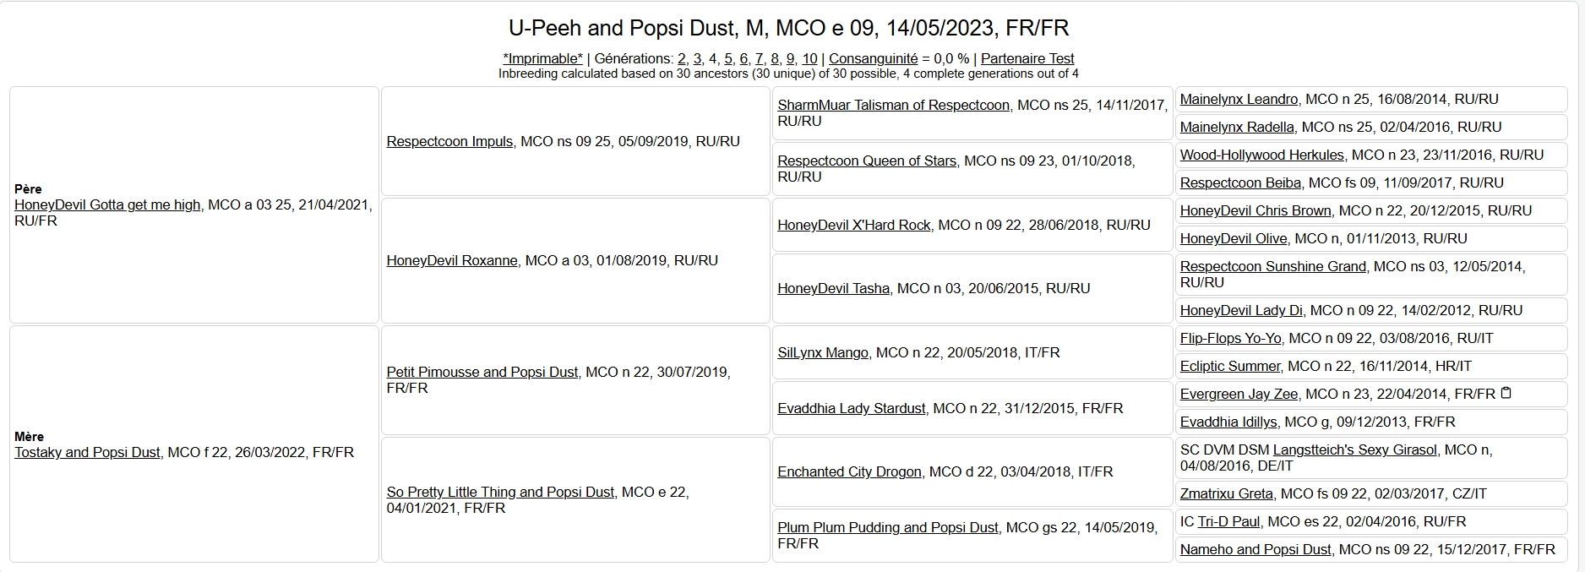Open So Pretty Little Thing and Popsi Dust
This screenshot has height=572, width=1585.
coord(500,492)
